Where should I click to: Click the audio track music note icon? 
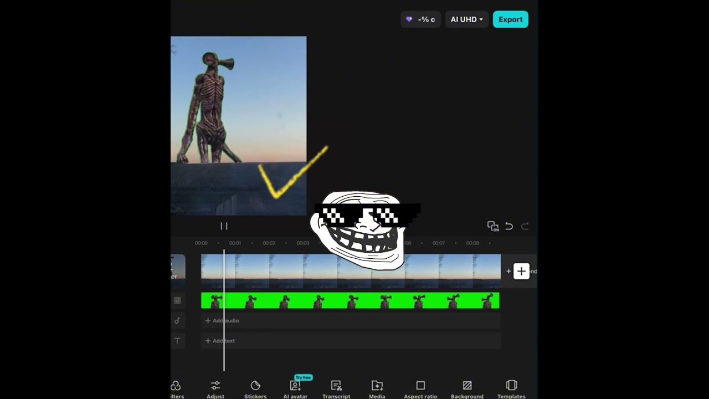[x=177, y=320]
